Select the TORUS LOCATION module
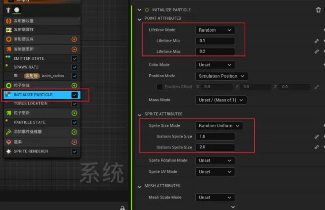 pos(42,104)
